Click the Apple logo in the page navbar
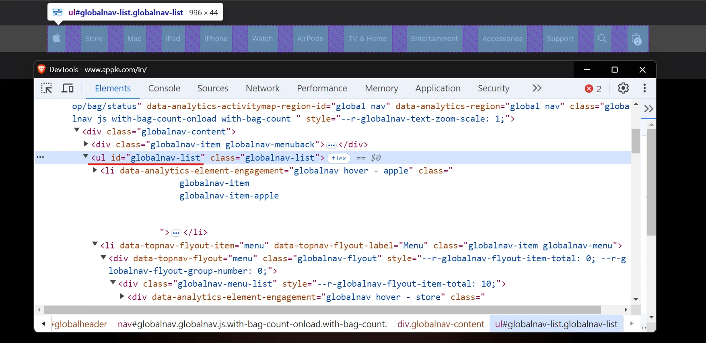Viewport: 706px width, 343px height. tap(57, 39)
